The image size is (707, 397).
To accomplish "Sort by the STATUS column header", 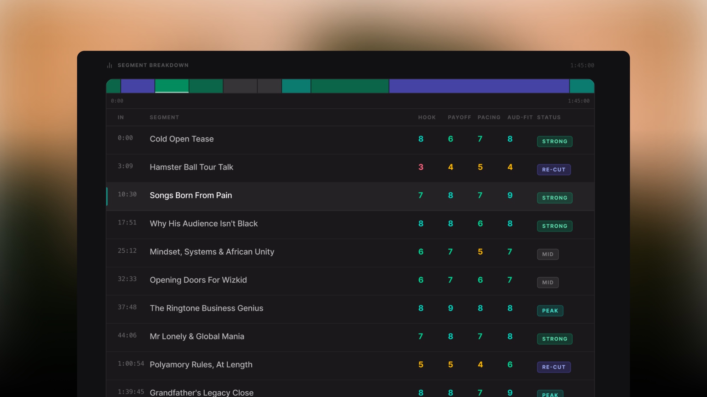I will click(x=549, y=117).
